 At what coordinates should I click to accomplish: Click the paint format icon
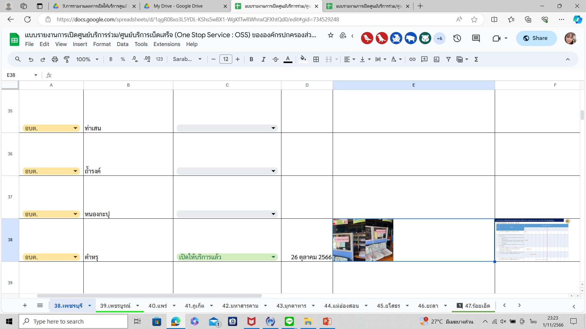click(x=67, y=59)
